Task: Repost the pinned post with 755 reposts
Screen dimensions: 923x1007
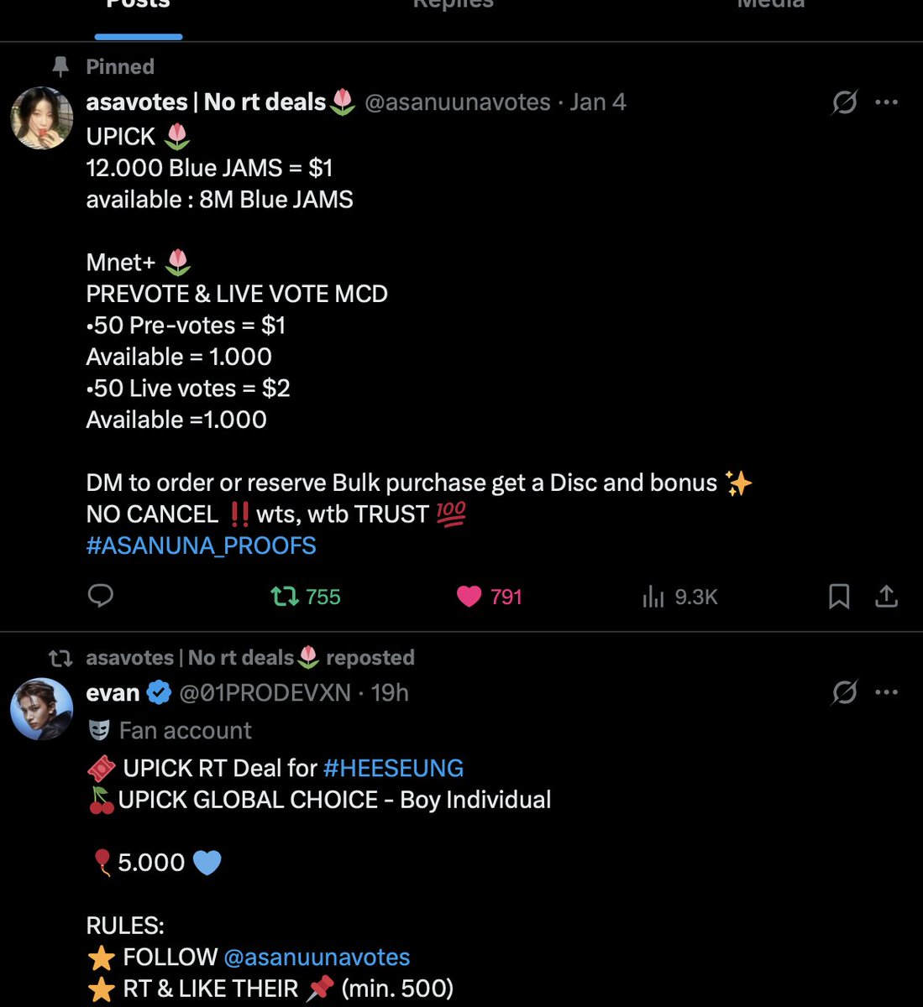Action: [x=306, y=597]
